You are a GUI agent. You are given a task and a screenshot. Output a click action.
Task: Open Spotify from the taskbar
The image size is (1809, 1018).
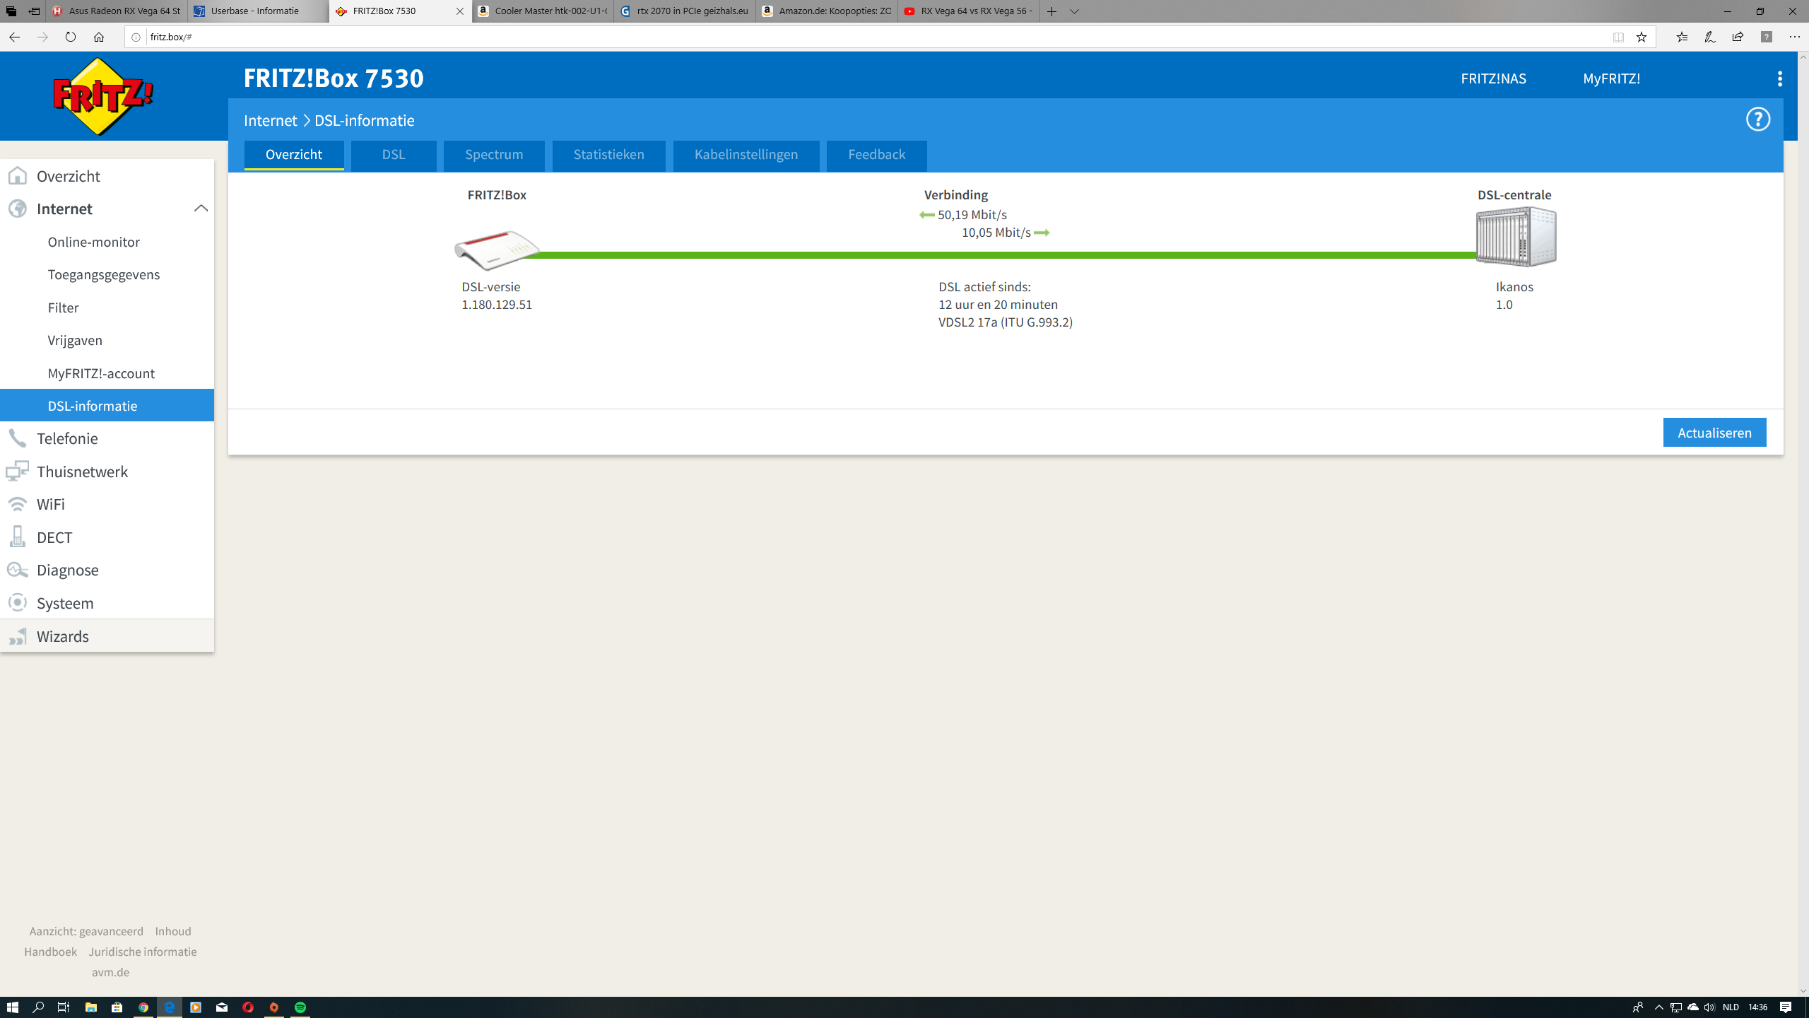click(300, 1007)
